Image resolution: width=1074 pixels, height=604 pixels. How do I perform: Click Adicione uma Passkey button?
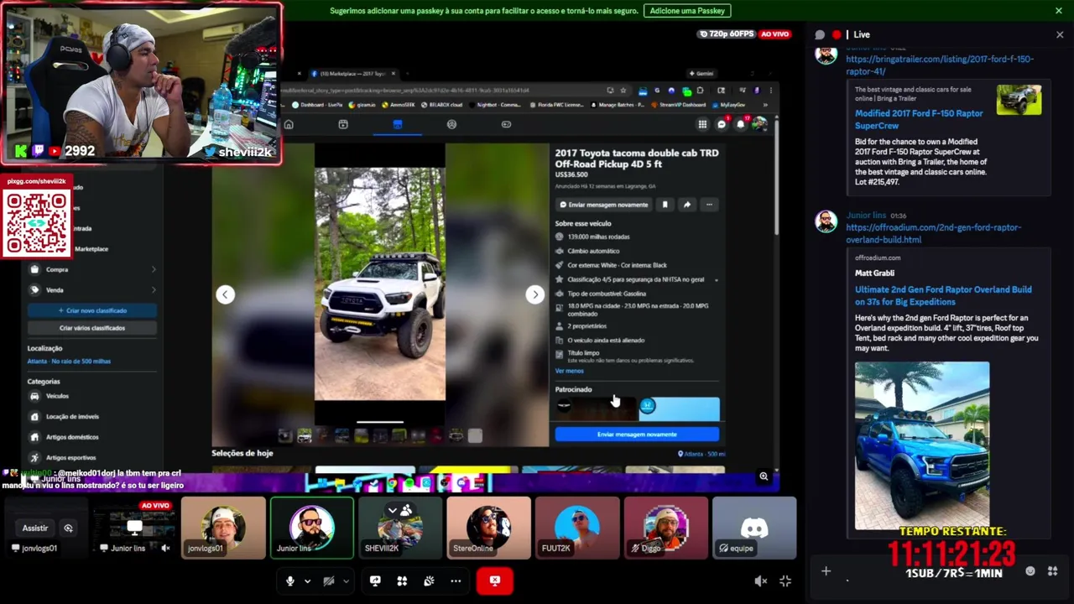[687, 11]
